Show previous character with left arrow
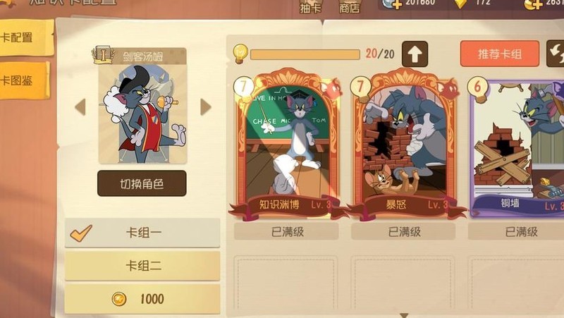564x318 pixels. coord(80,107)
